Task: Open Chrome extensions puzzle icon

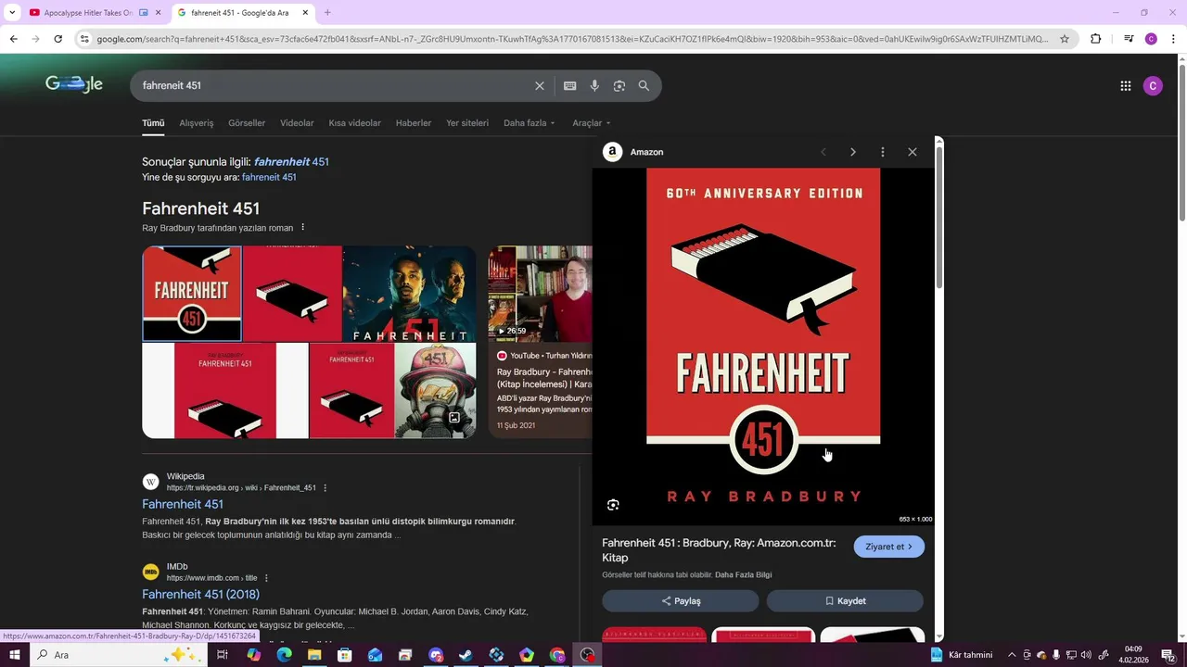Action: pos(1095,39)
